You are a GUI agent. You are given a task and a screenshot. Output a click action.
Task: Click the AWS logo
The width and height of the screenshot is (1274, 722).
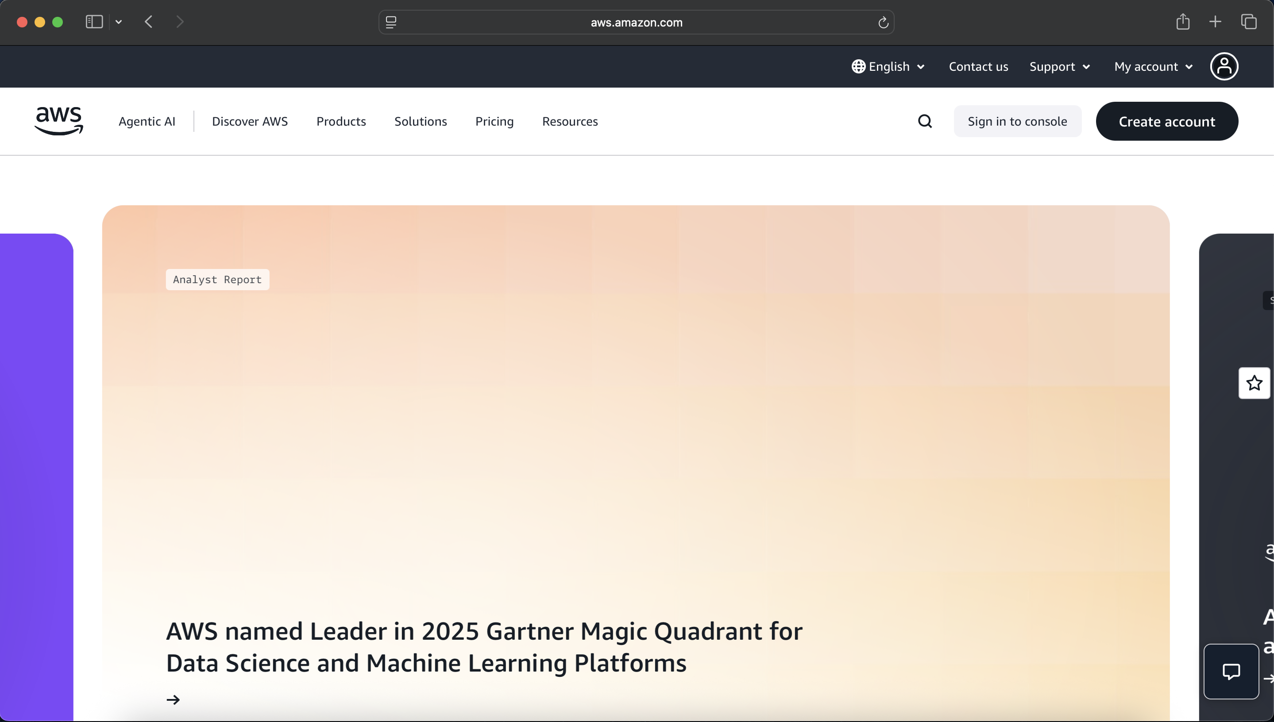click(x=58, y=121)
